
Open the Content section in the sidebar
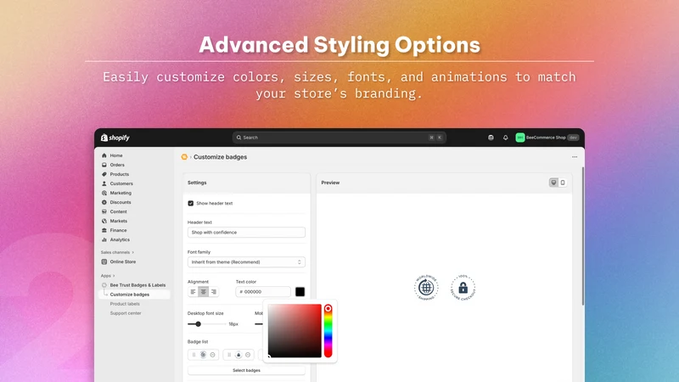pyautogui.click(x=118, y=211)
